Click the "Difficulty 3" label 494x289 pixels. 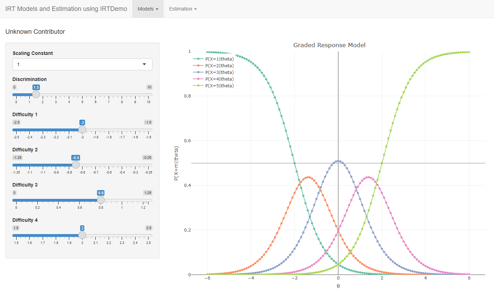click(25, 185)
